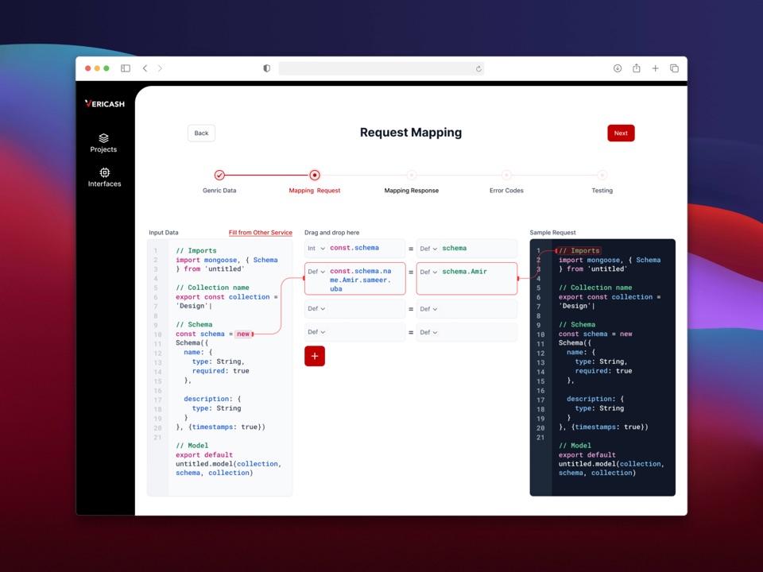Click the schema.Amir mapping field
This screenshot has width=763, height=572.
467,279
